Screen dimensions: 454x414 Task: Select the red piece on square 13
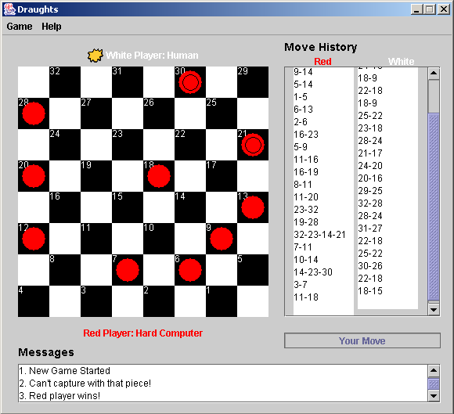pos(253,207)
